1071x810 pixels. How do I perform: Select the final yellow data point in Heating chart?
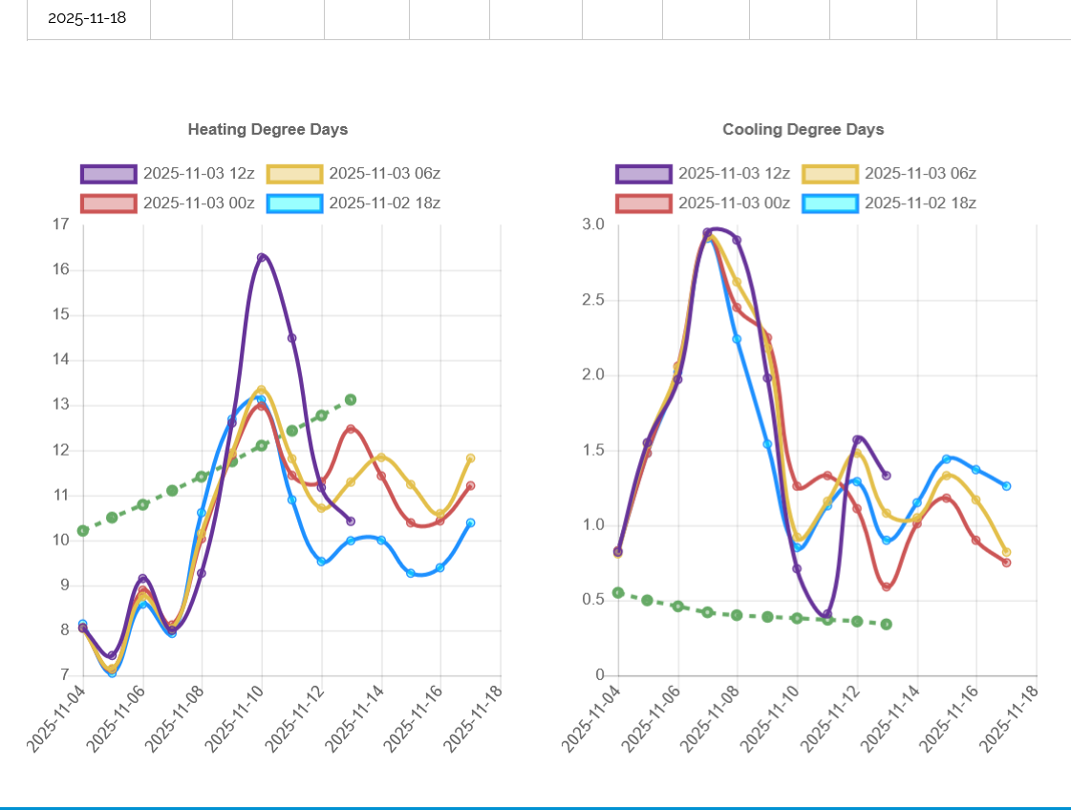470,458
